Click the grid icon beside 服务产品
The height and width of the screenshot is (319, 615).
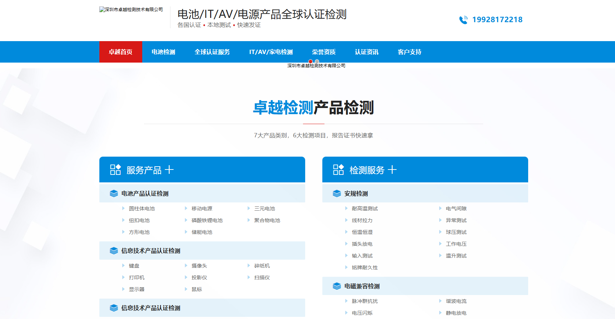pyautogui.click(x=115, y=170)
